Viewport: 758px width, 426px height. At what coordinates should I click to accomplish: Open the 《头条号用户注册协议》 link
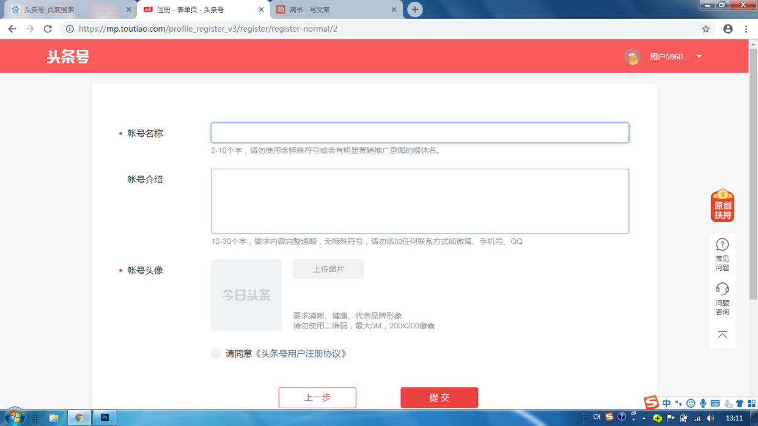point(300,353)
